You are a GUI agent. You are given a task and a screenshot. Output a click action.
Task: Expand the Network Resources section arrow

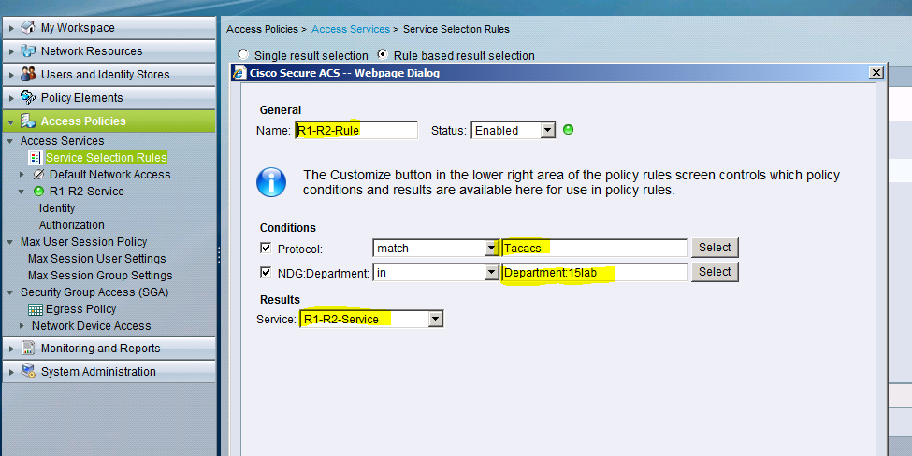pos(11,51)
